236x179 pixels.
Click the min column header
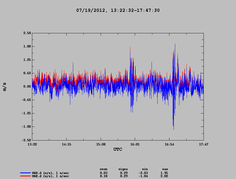(145, 169)
